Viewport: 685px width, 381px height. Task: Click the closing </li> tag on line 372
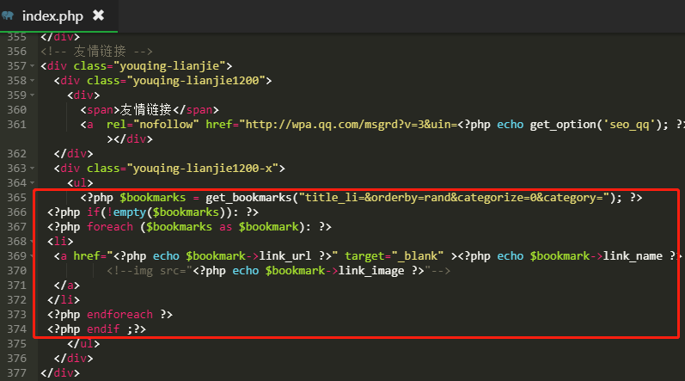coord(64,300)
